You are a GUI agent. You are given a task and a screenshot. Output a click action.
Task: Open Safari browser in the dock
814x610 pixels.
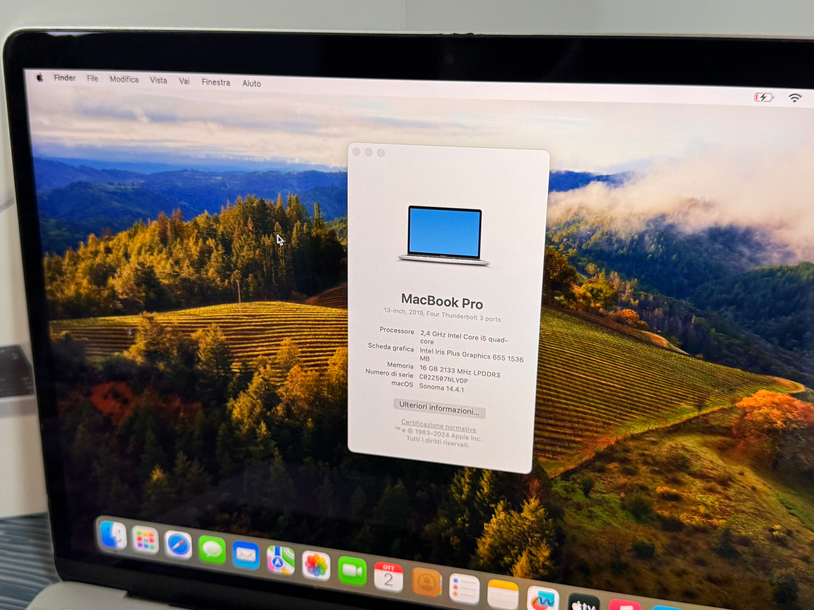point(179,545)
